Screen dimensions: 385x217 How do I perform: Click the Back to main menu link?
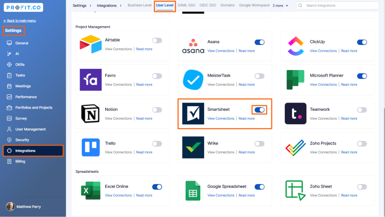point(20,21)
